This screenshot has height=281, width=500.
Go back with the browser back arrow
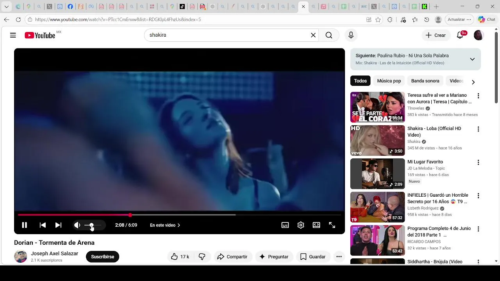tap(7, 20)
